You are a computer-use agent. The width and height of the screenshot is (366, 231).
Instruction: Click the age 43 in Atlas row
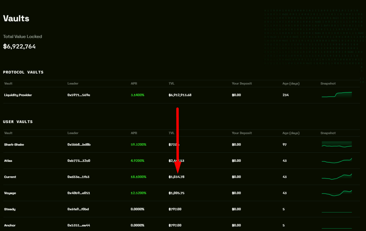[x=285, y=161]
